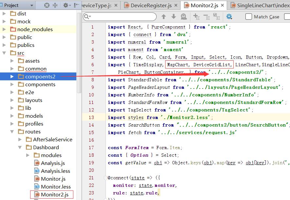Click 'SearchButton' import name on line 14

[x=144, y=125]
